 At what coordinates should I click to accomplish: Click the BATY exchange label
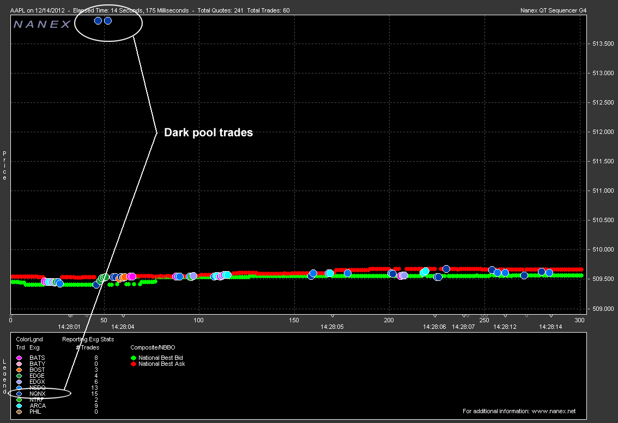[x=37, y=364]
